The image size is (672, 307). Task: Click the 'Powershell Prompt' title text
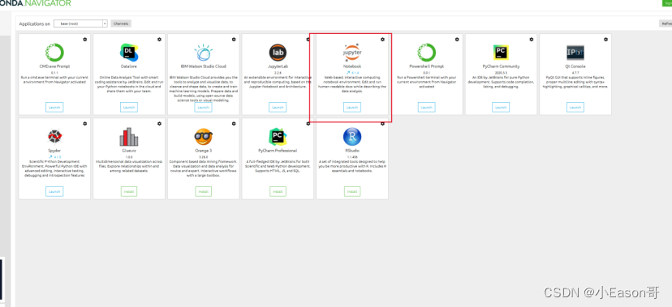[426, 66]
